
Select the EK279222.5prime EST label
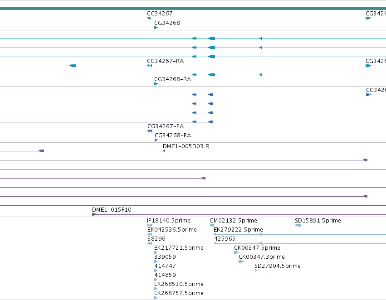tap(238, 229)
